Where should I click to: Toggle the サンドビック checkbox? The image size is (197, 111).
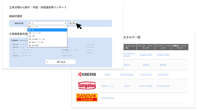[x=61, y=53]
